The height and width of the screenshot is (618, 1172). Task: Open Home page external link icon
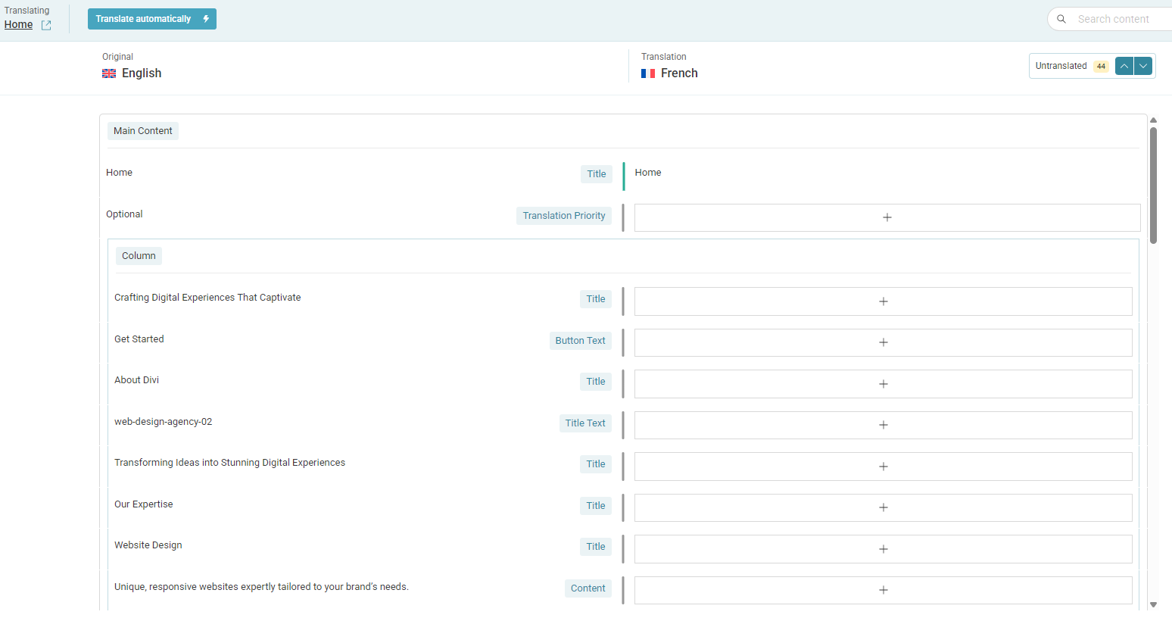pyautogui.click(x=46, y=26)
